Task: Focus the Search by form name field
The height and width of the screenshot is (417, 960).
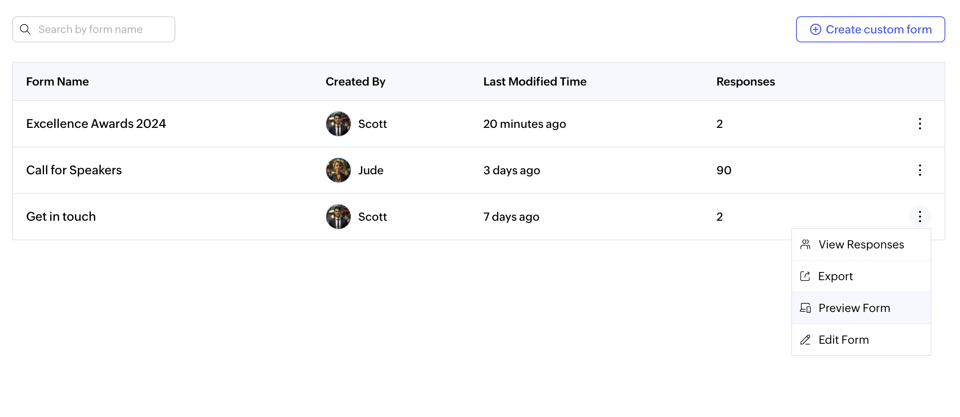Action: click(x=102, y=29)
